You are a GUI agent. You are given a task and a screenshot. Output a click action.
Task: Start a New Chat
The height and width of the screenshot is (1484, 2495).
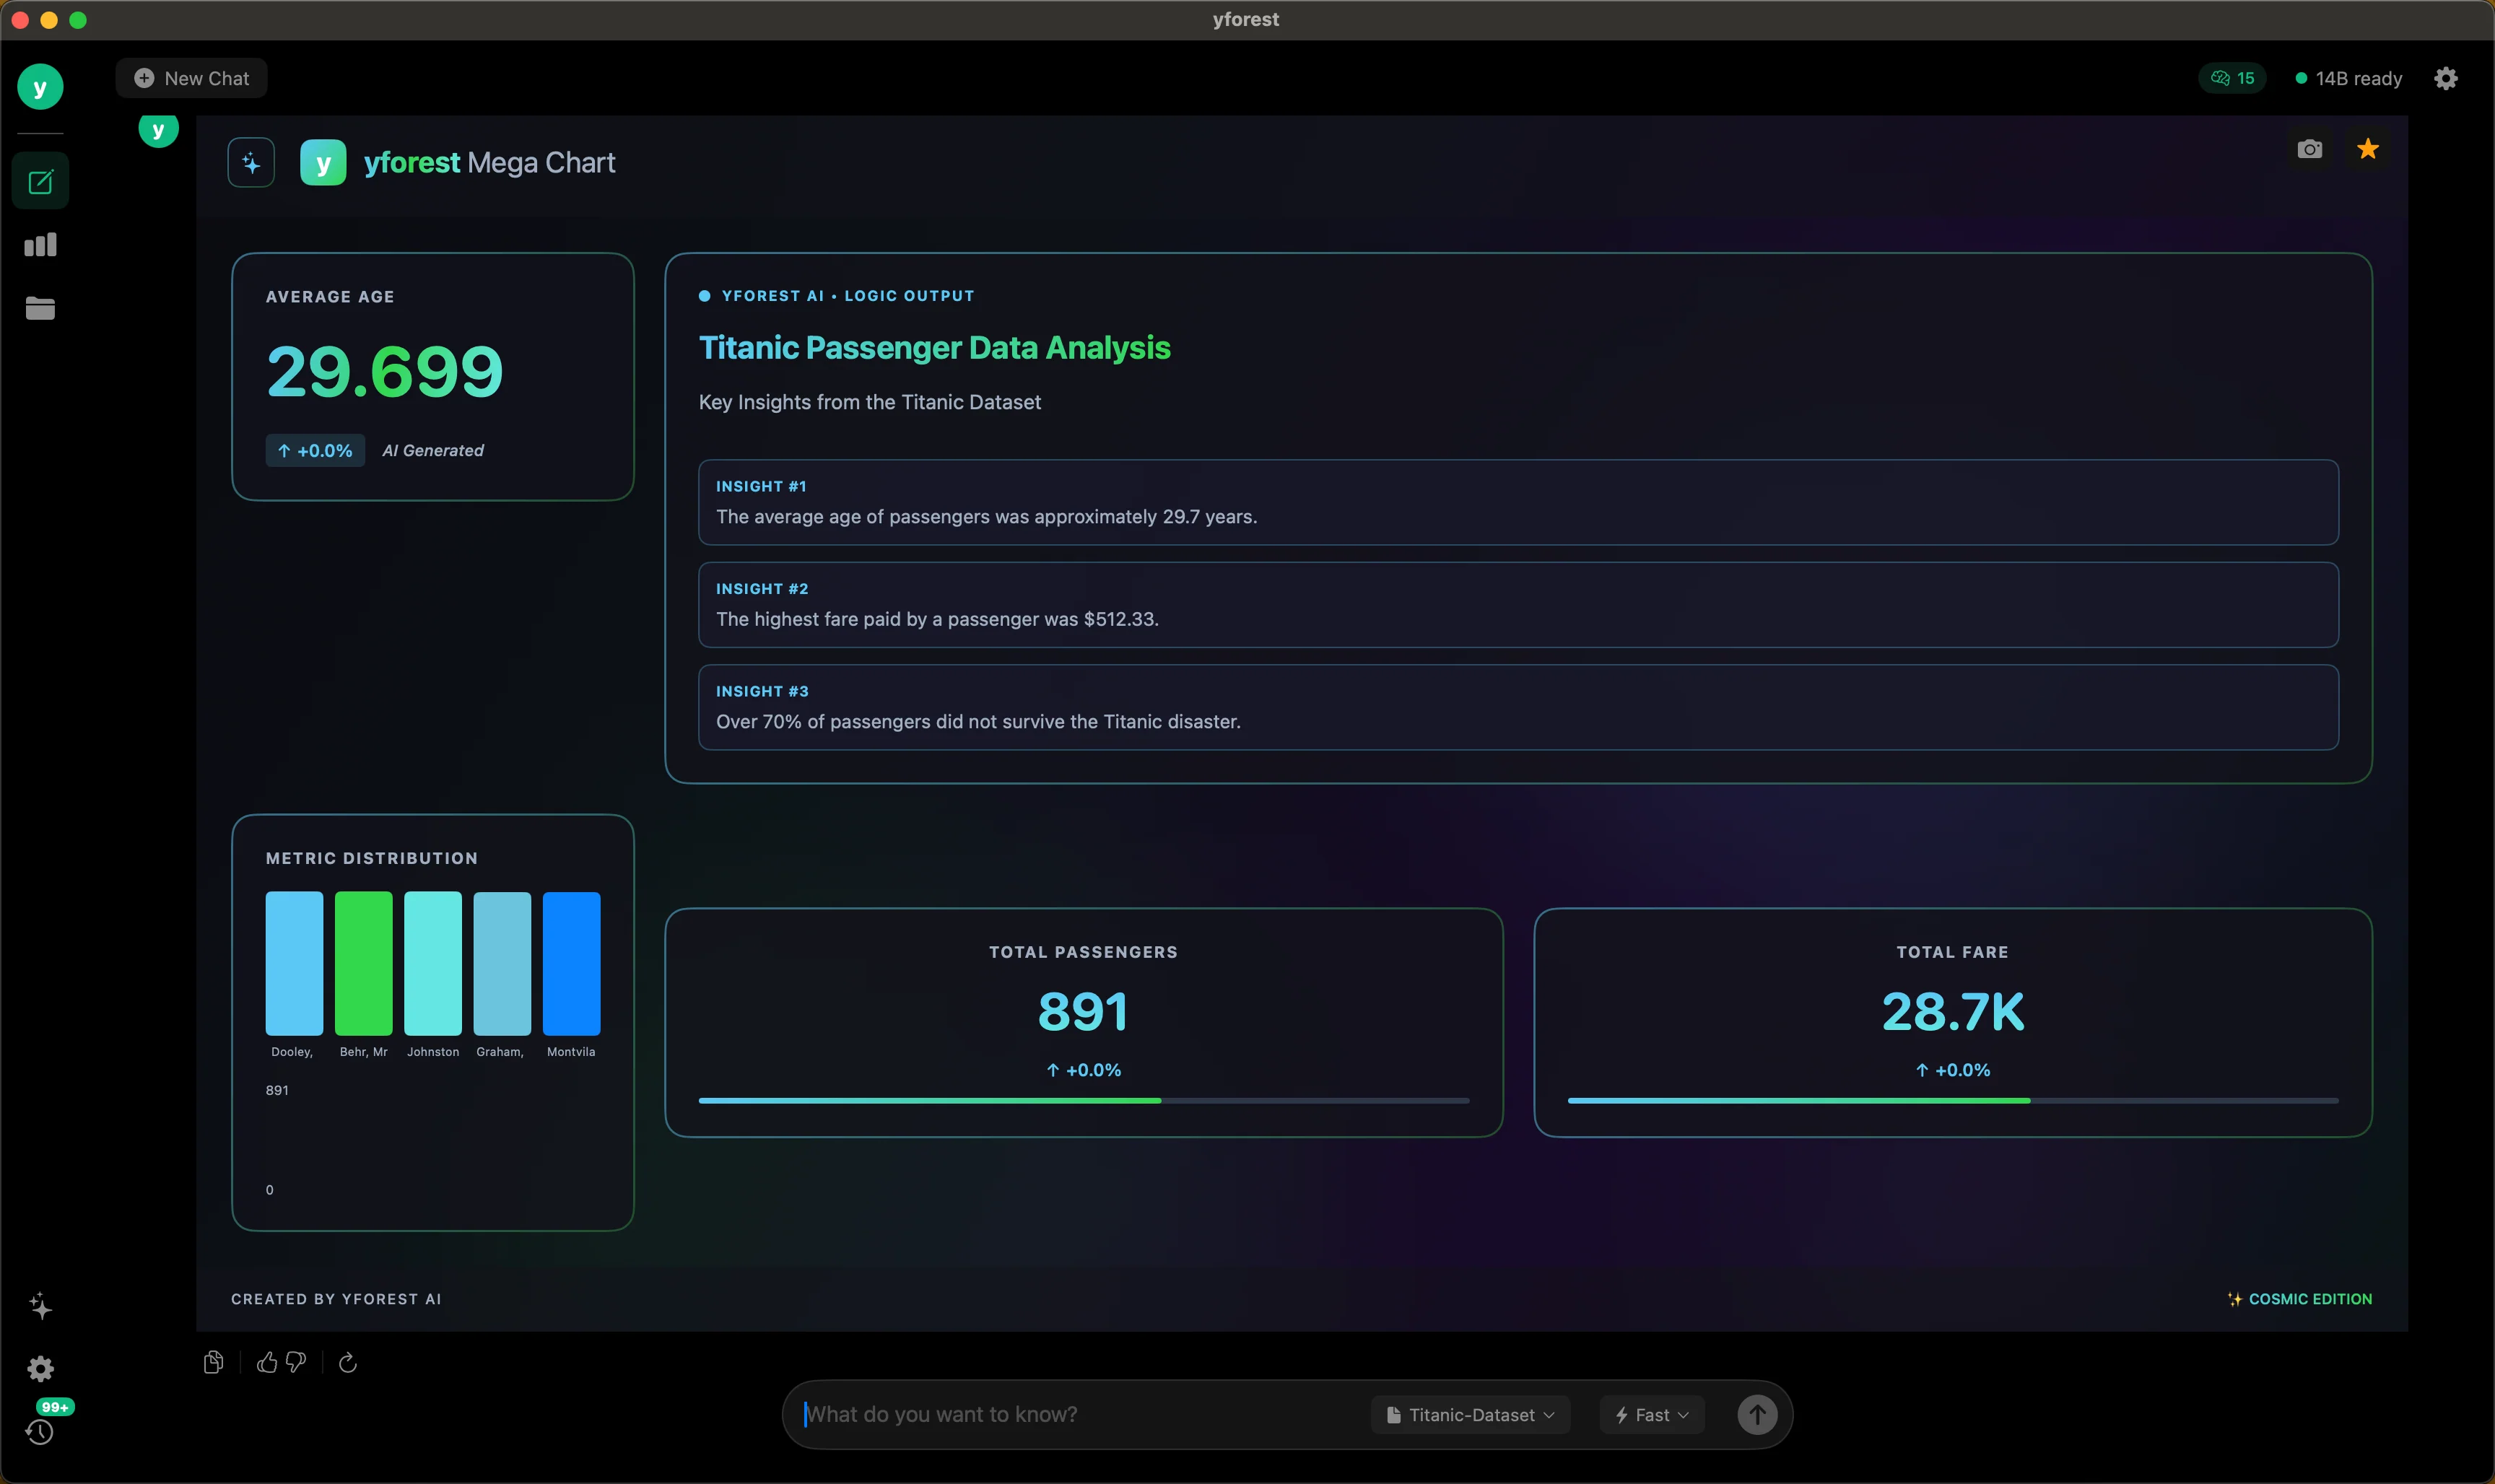[191, 78]
